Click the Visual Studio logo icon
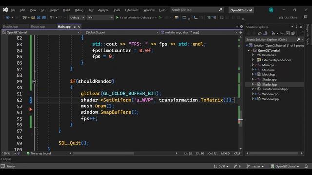 pyautogui.click(x=5, y=10)
